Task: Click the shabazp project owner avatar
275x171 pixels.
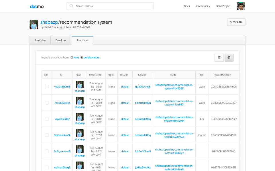Action: pyautogui.click(x=34, y=25)
